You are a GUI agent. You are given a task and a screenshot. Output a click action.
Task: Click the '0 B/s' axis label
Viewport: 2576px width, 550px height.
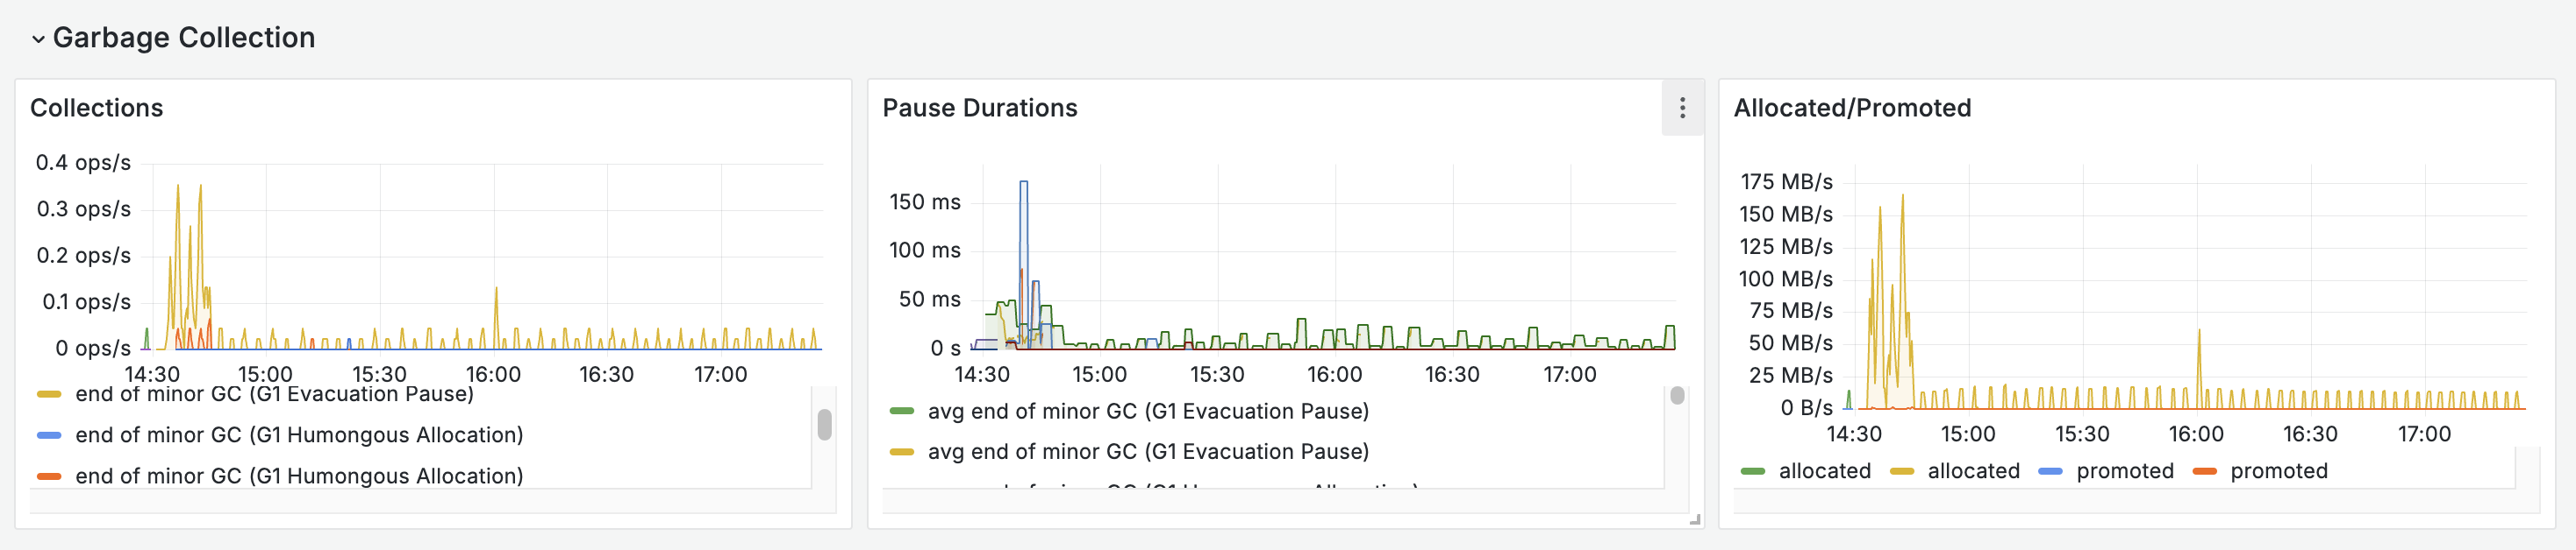[x=1806, y=408]
